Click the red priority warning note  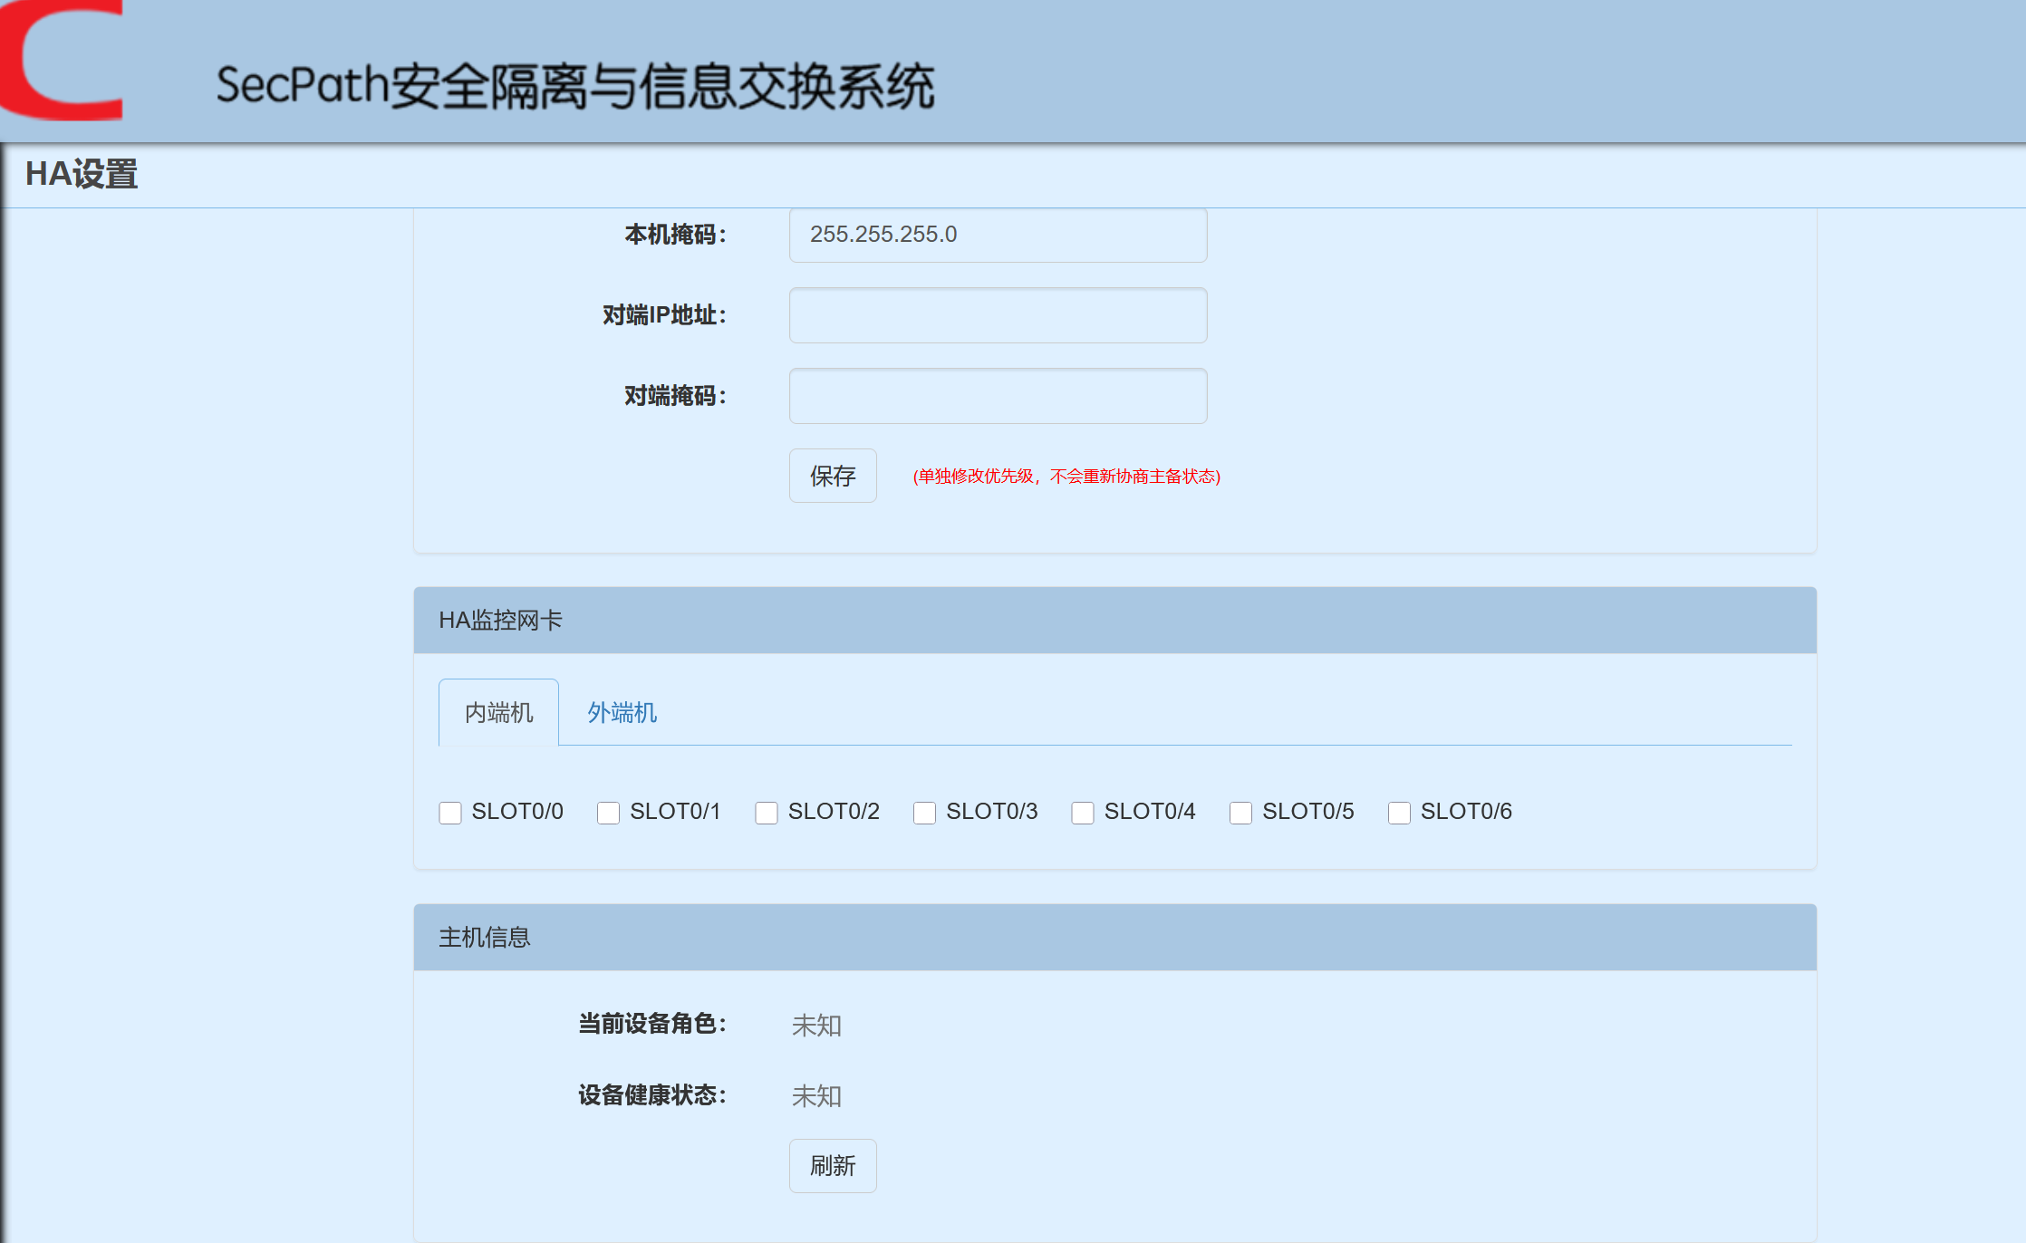[x=1066, y=477]
